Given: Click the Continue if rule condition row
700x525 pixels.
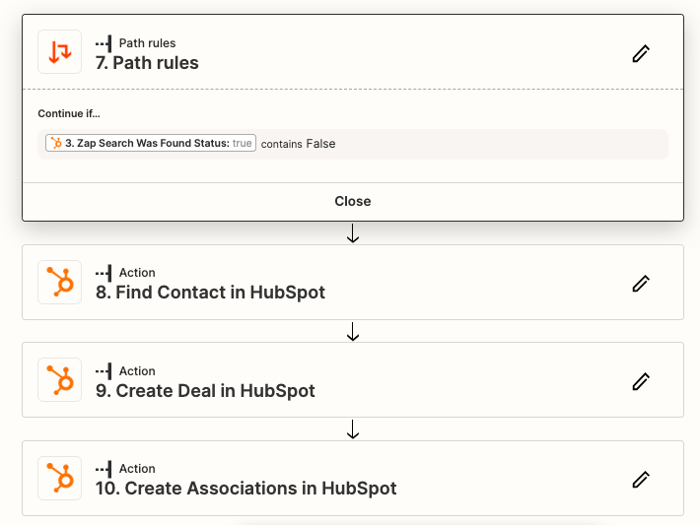Looking at the screenshot, I should pos(444,144).
